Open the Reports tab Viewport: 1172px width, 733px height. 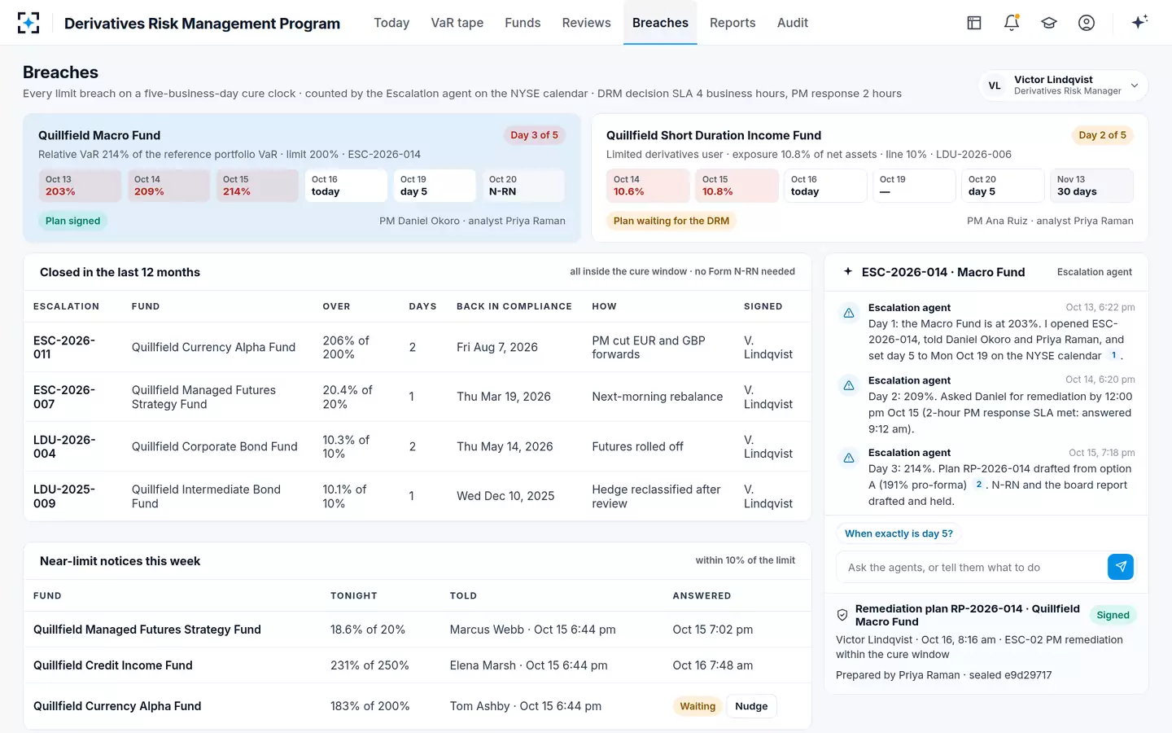coord(732,23)
